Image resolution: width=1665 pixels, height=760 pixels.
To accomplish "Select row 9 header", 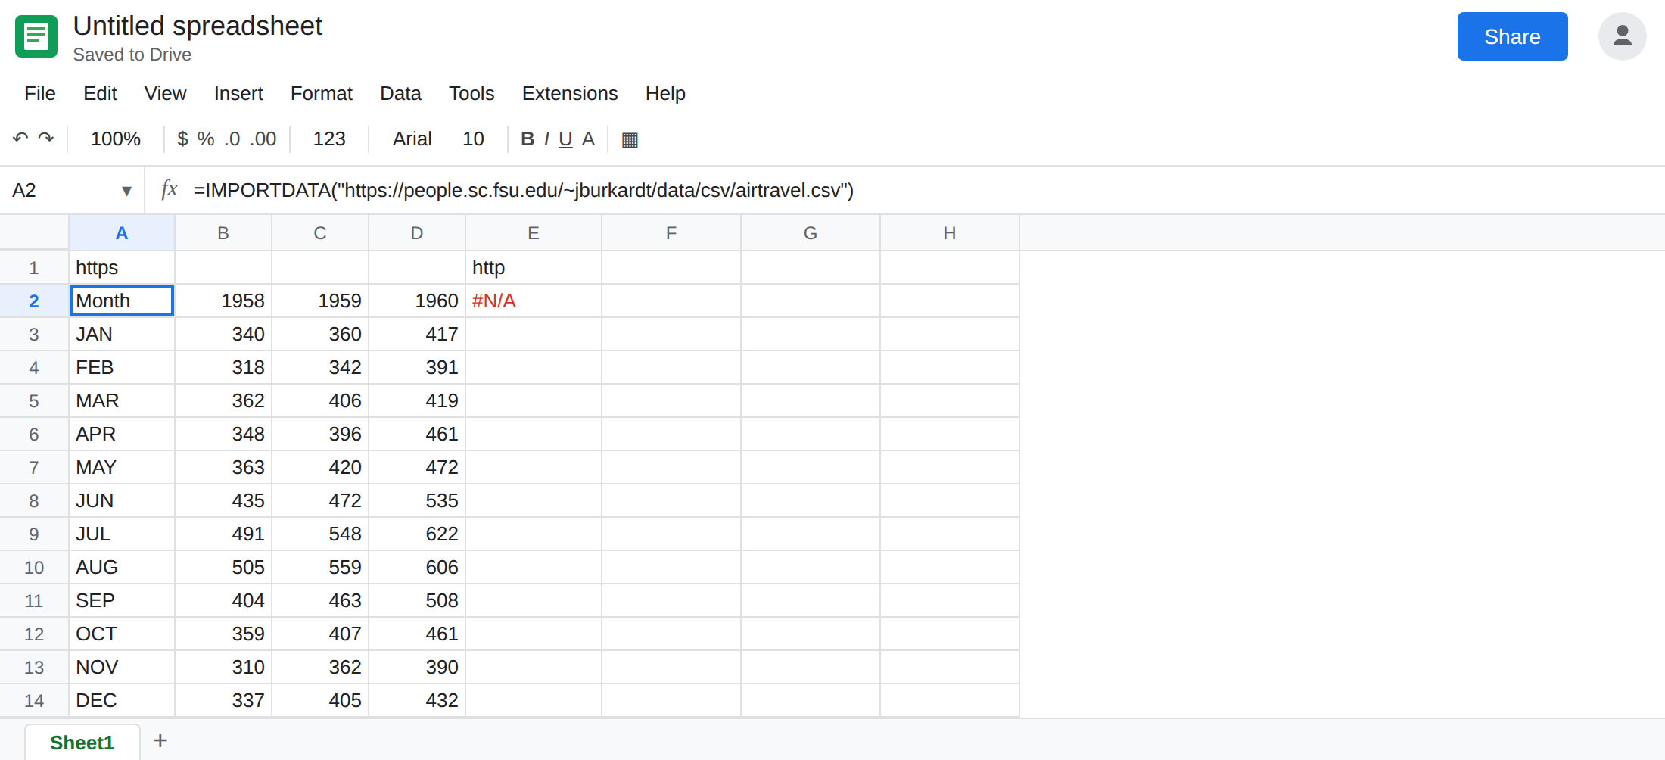I will tap(34, 534).
